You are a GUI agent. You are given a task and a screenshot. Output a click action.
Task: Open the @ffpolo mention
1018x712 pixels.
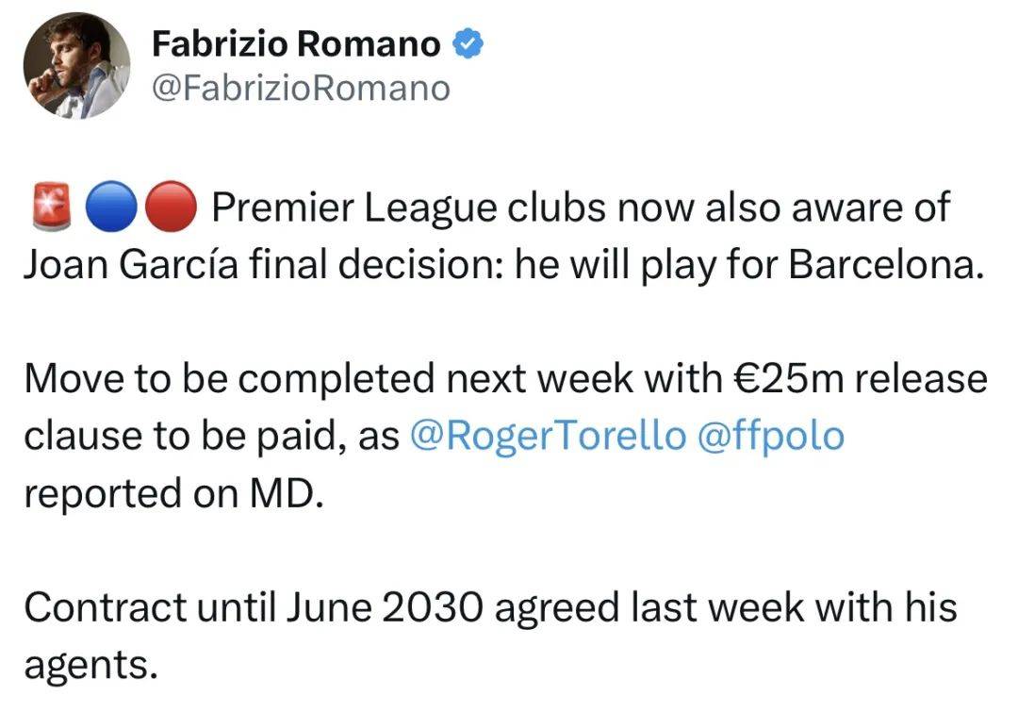click(x=769, y=436)
